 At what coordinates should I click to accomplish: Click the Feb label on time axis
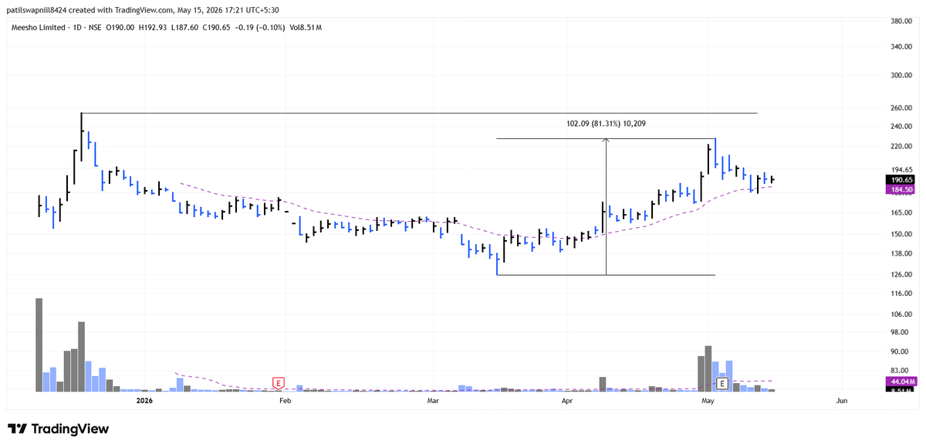(285, 401)
